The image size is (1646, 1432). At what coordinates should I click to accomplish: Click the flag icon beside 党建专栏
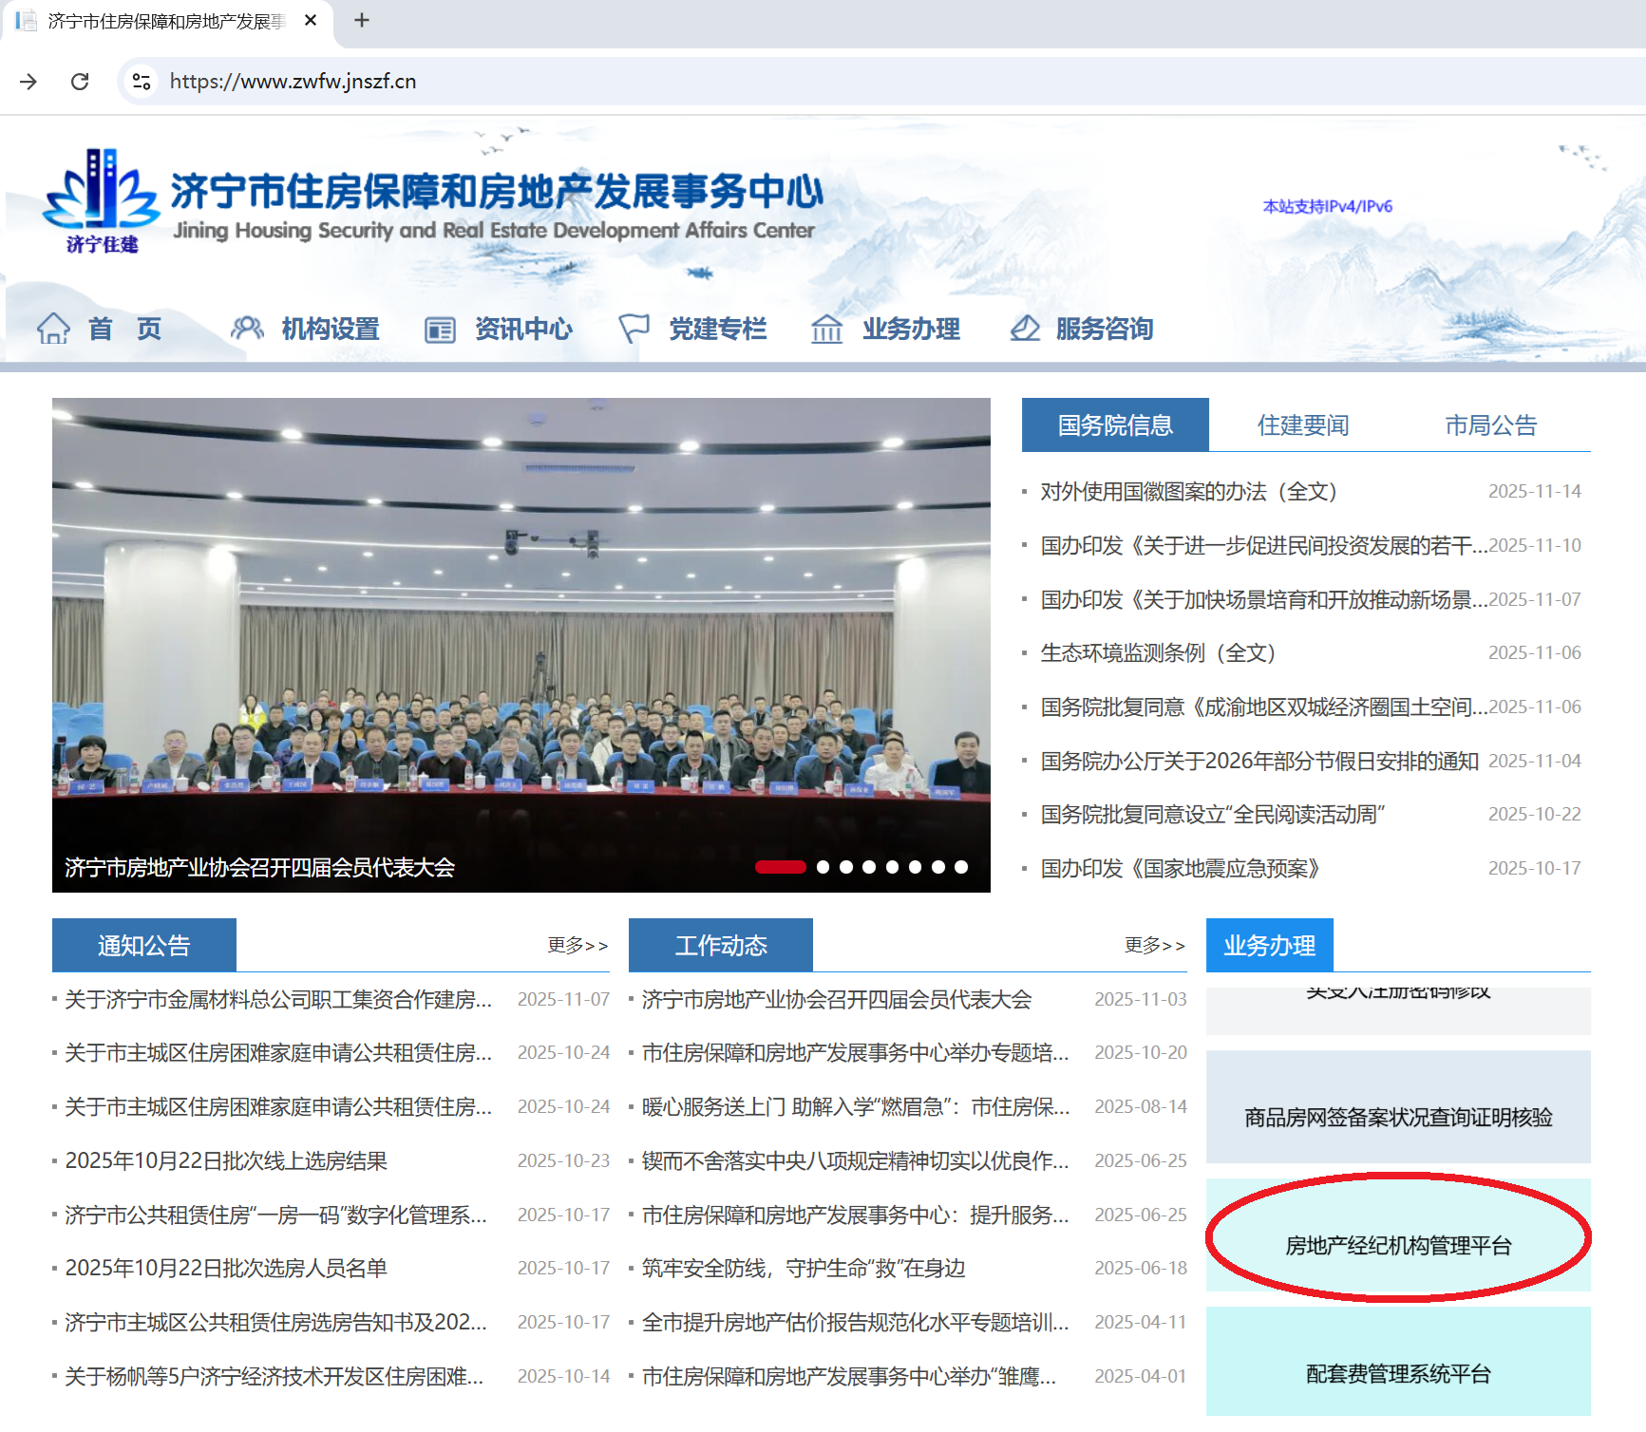(634, 329)
